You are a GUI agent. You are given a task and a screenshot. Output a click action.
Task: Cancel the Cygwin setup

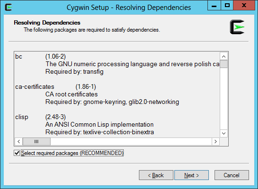click(232, 175)
